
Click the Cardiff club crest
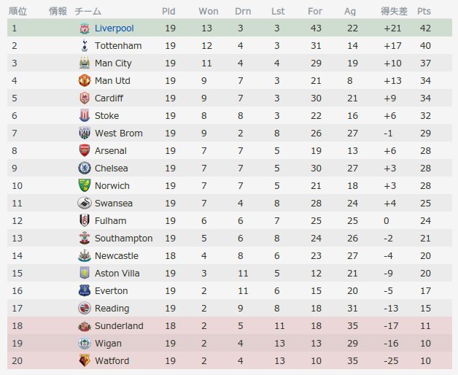(x=85, y=98)
